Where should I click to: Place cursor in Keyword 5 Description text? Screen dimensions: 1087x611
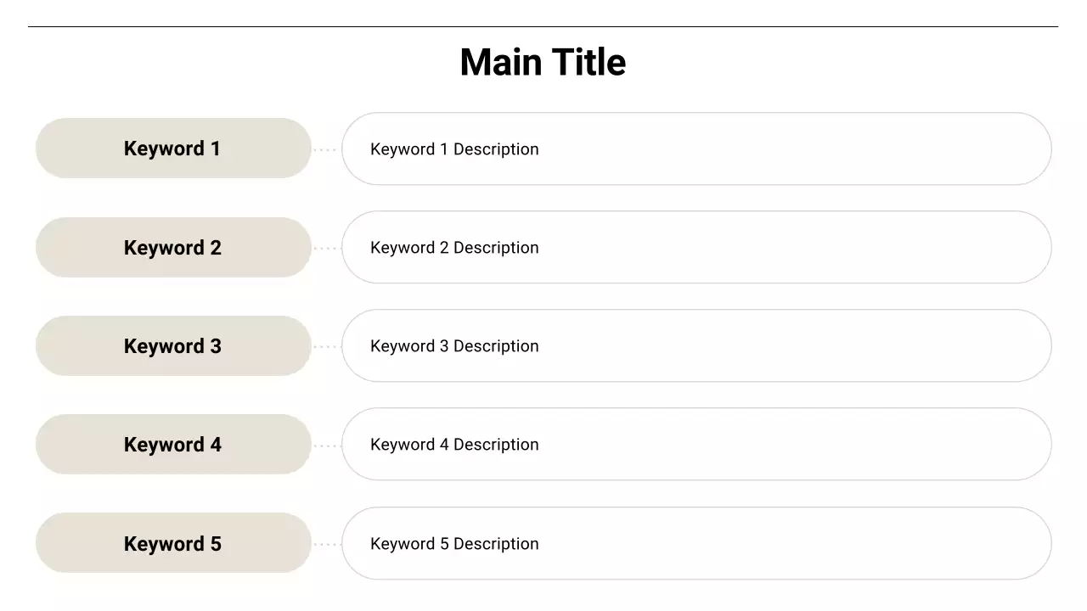tap(454, 544)
